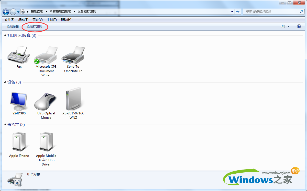Open the 文件(F) menu
Screen dimensions: 307x191
[x=9, y=20]
